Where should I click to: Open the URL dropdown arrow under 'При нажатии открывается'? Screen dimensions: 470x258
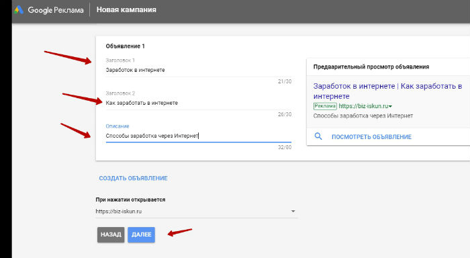(x=293, y=212)
